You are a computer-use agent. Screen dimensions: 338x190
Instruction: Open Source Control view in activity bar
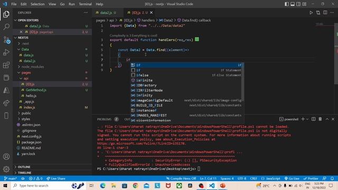coord(7,40)
